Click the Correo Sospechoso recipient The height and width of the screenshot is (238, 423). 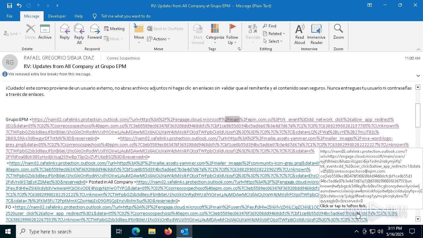[124, 58]
